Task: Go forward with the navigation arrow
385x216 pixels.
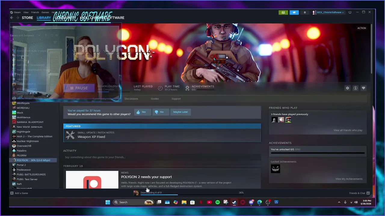Action: [17, 18]
